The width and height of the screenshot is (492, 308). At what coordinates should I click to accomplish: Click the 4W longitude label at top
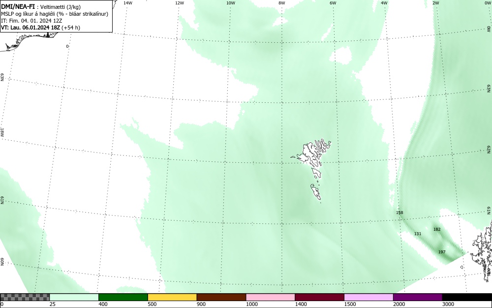coord(384,3)
